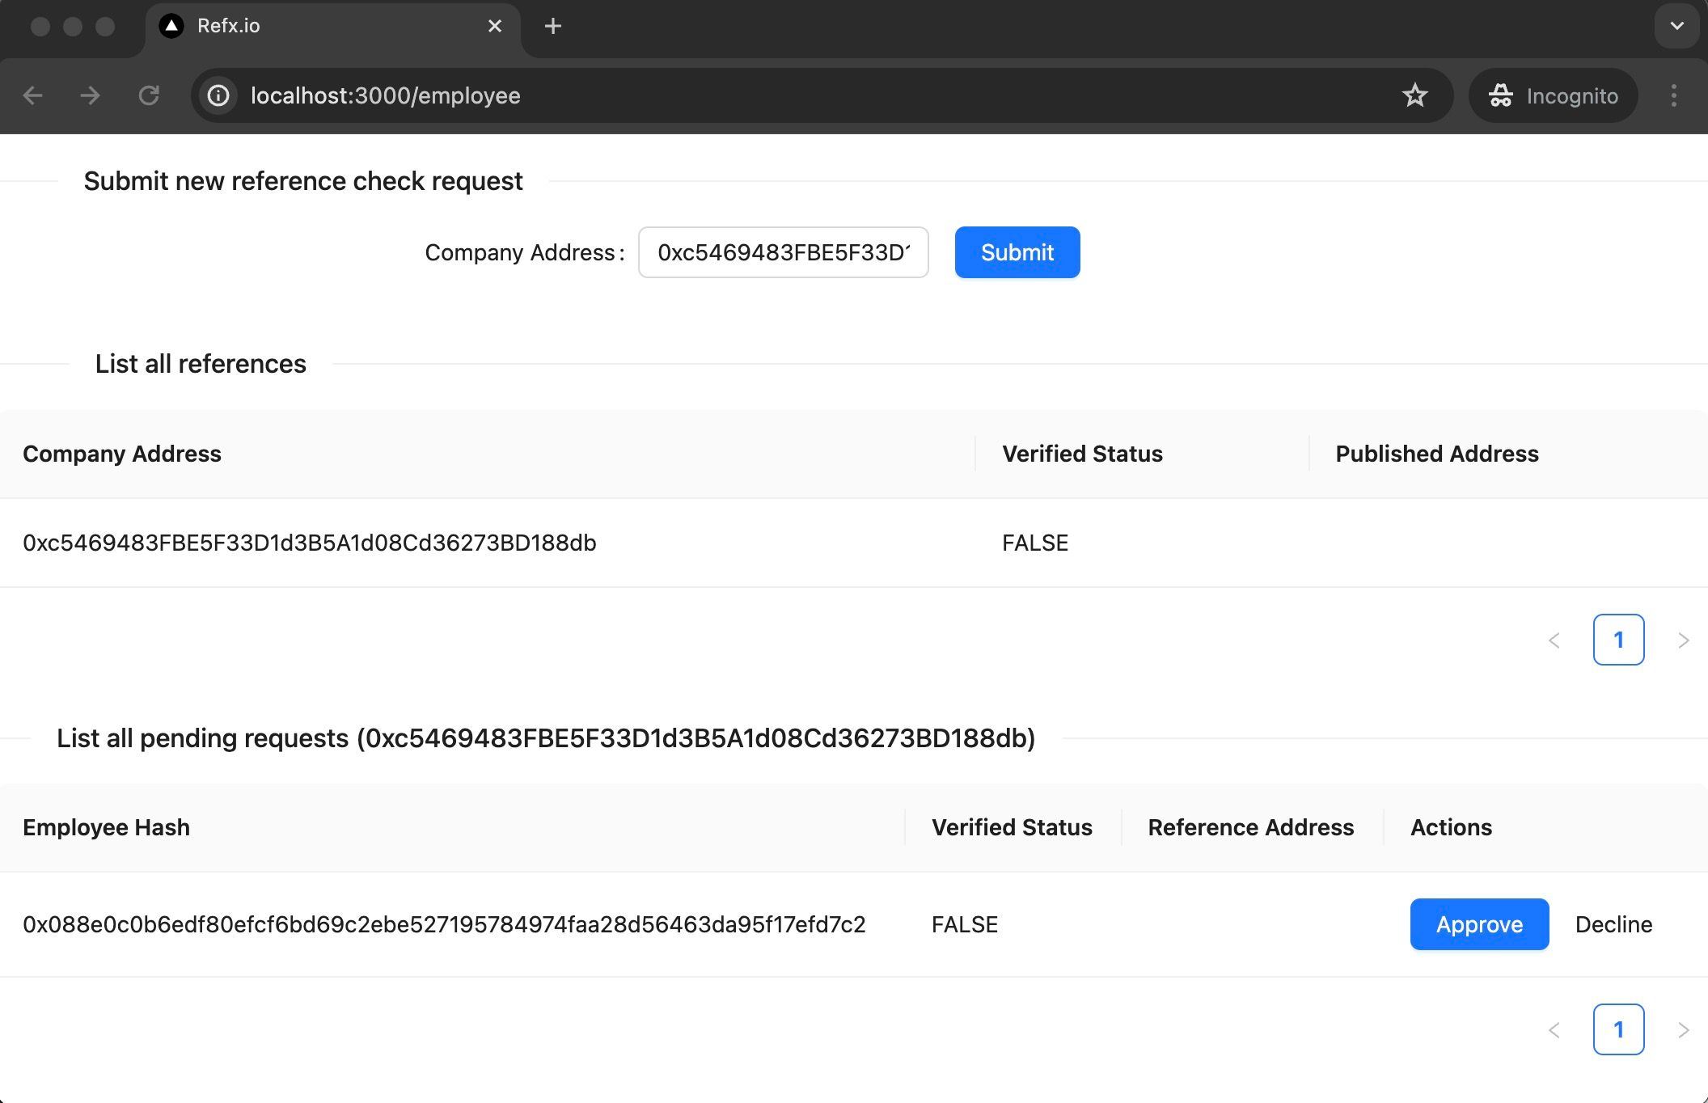Click FALSE status in pending request row
The height and width of the screenshot is (1103, 1708).
click(965, 924)
